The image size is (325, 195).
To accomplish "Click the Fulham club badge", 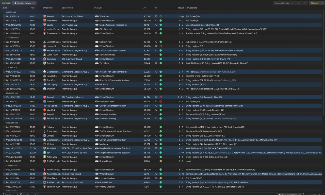I will 44,127.
